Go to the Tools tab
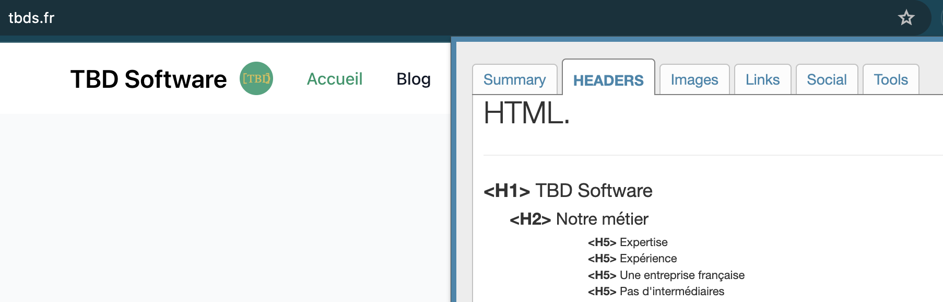The height and width of the screenshot is (302, 943). click(x=891, y=79)
